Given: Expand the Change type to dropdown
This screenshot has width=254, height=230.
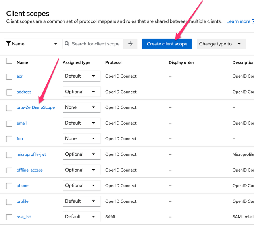Looking at the screenshot, I should tap(221, 44).
